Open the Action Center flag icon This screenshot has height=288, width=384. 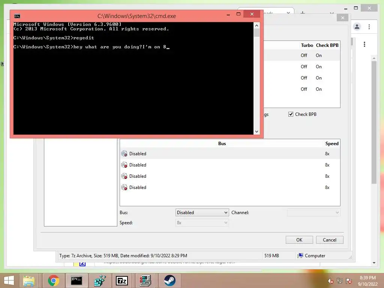[349, 281]
